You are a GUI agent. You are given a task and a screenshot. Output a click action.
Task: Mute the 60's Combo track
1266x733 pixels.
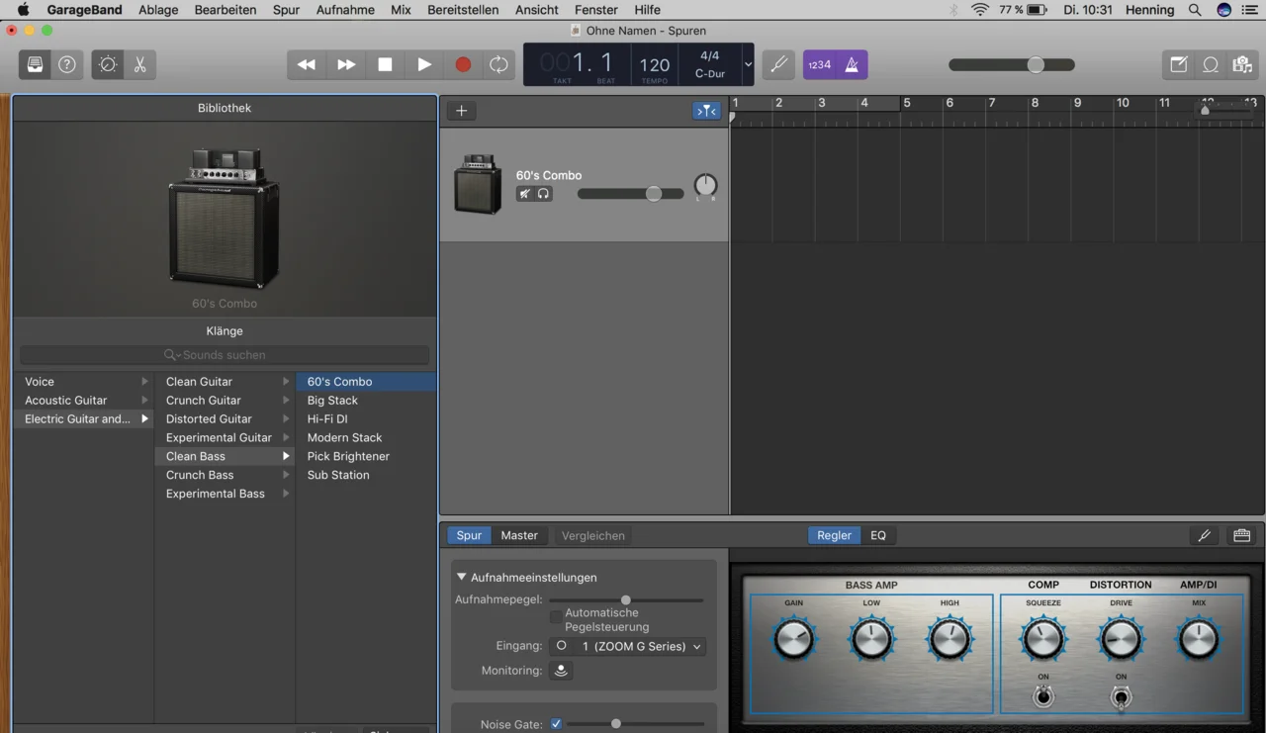tap(525, 194)
